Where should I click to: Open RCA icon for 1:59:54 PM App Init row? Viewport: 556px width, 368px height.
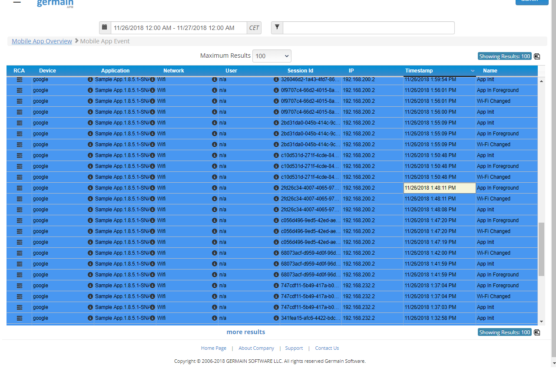coord(20,80)
